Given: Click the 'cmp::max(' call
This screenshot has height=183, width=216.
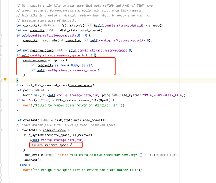Looking at the screenshot, I should coord(59,60).
